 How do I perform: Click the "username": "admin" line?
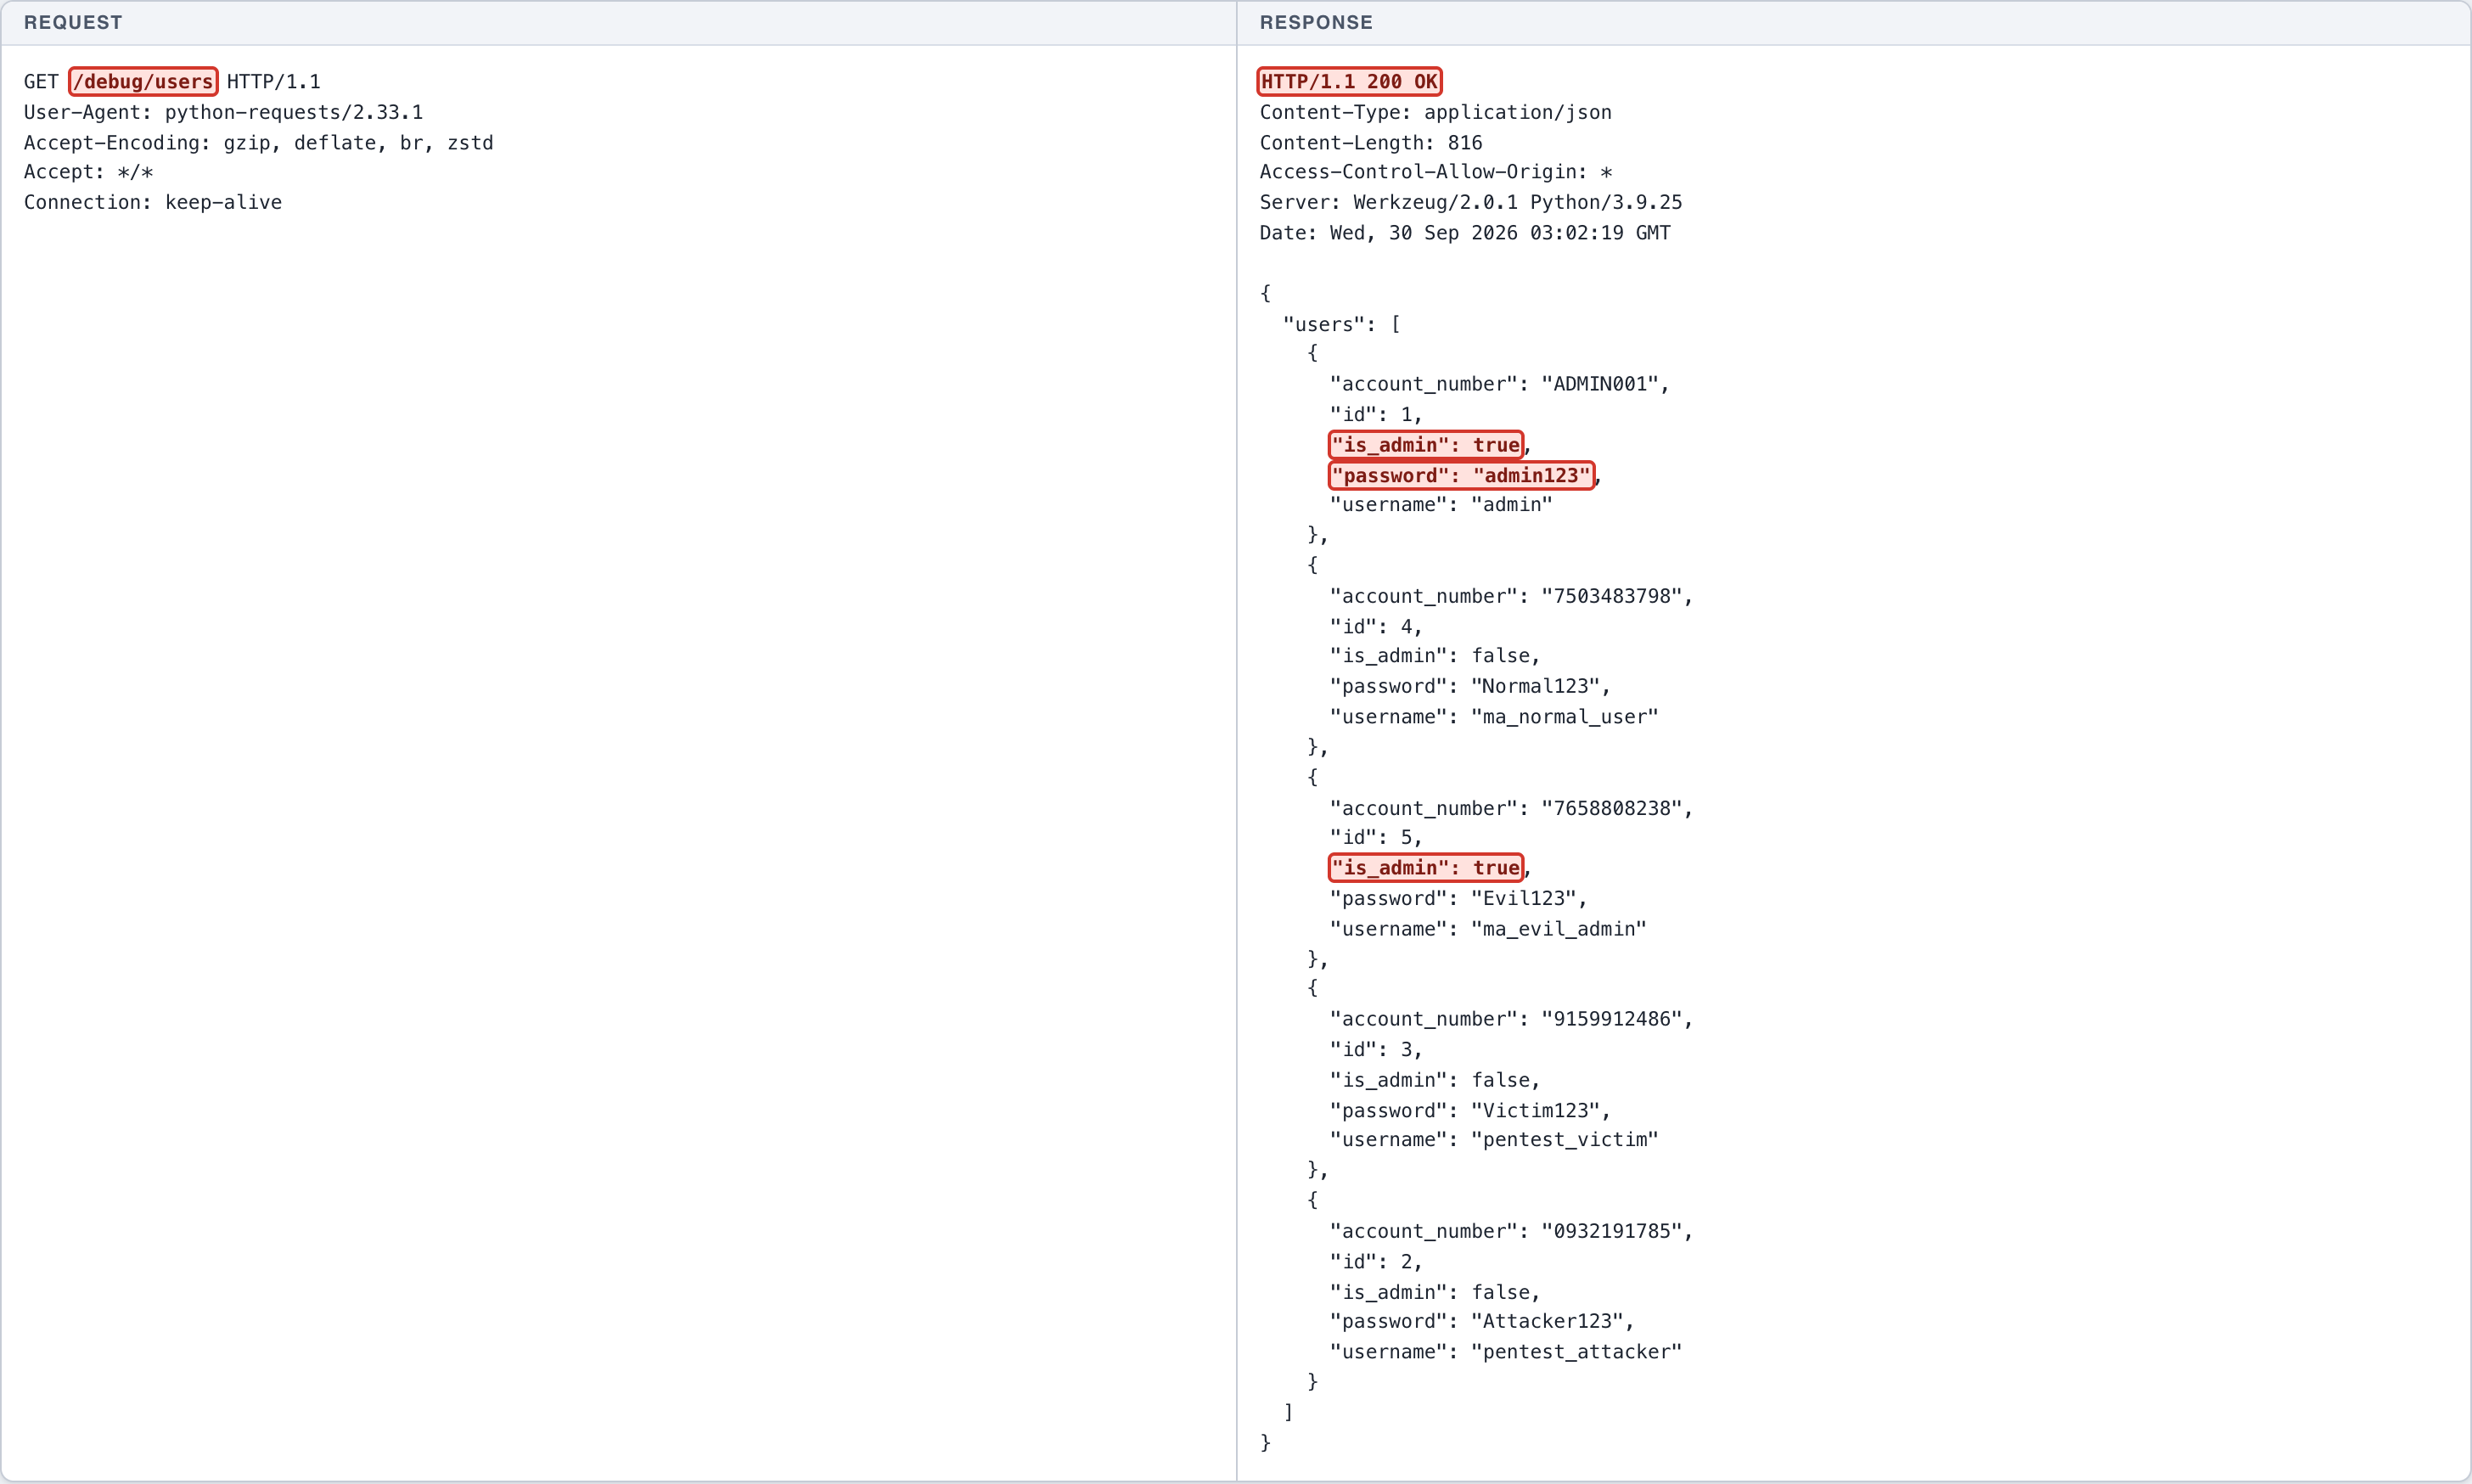[x=1441, y=505]
